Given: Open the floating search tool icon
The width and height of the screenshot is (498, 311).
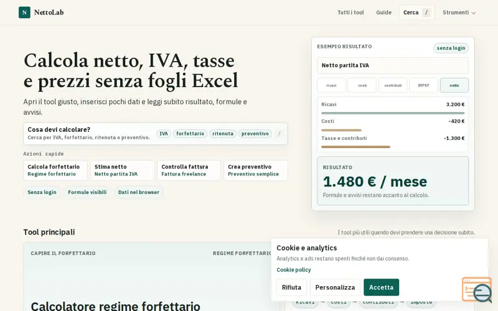Looking at the screenshot, I should point(477,290).
